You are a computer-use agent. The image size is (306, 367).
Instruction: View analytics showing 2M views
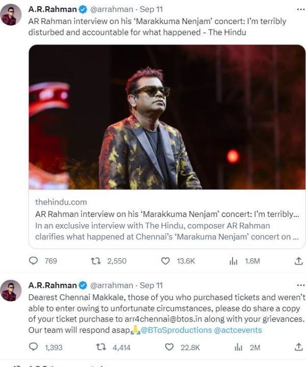[x=238, y=347]
